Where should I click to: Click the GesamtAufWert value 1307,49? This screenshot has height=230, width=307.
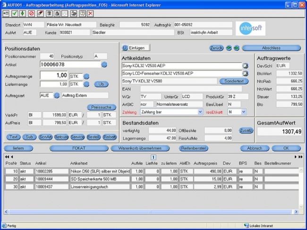tap(280, 132)
